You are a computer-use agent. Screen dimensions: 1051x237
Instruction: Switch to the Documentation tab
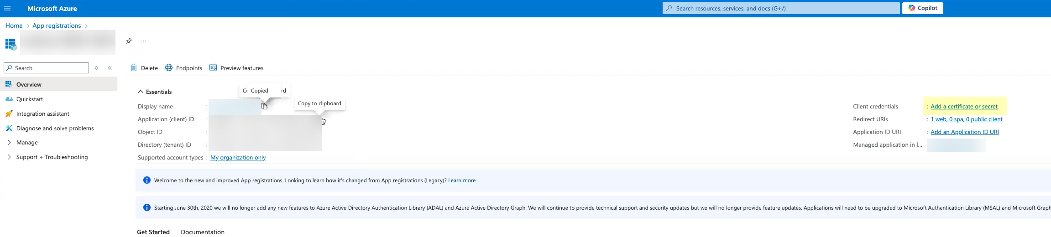click(x=203, y=232)
